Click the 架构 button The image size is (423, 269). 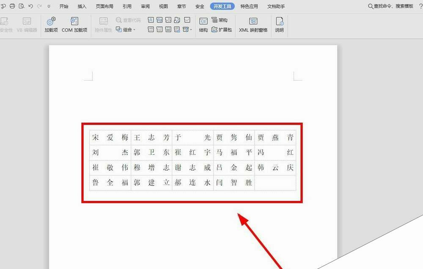pyautogui.click(x=220, y=20)
